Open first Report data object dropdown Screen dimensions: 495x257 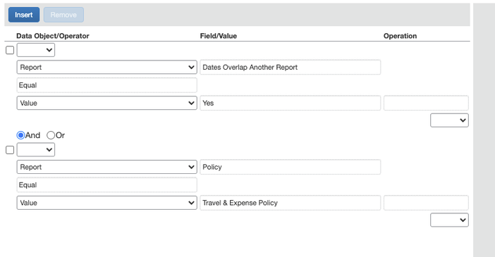(x=106, y=67)
